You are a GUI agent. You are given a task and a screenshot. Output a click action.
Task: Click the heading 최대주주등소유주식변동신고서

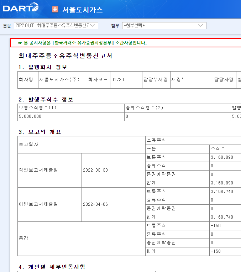(65, 56)
